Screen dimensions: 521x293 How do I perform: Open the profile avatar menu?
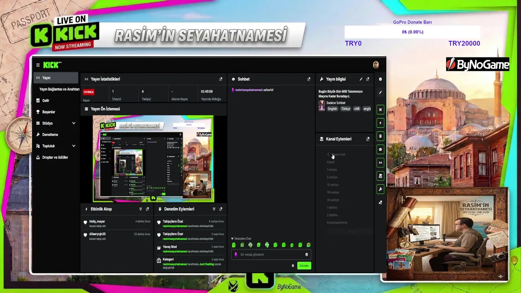point(376,65)
